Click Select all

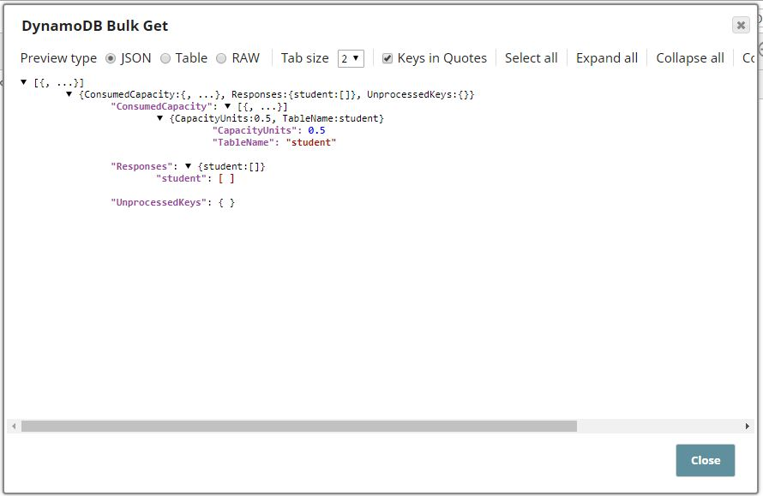point(531,58)
